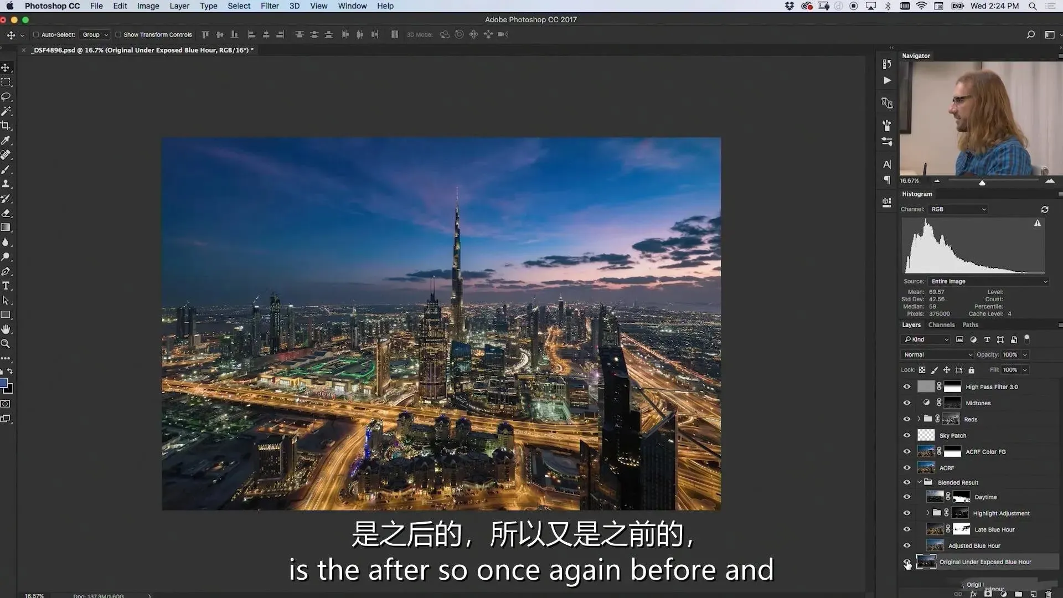Screen dimensions: 1063x598
Task: Select the Hand tool
Action: [6, 329]
